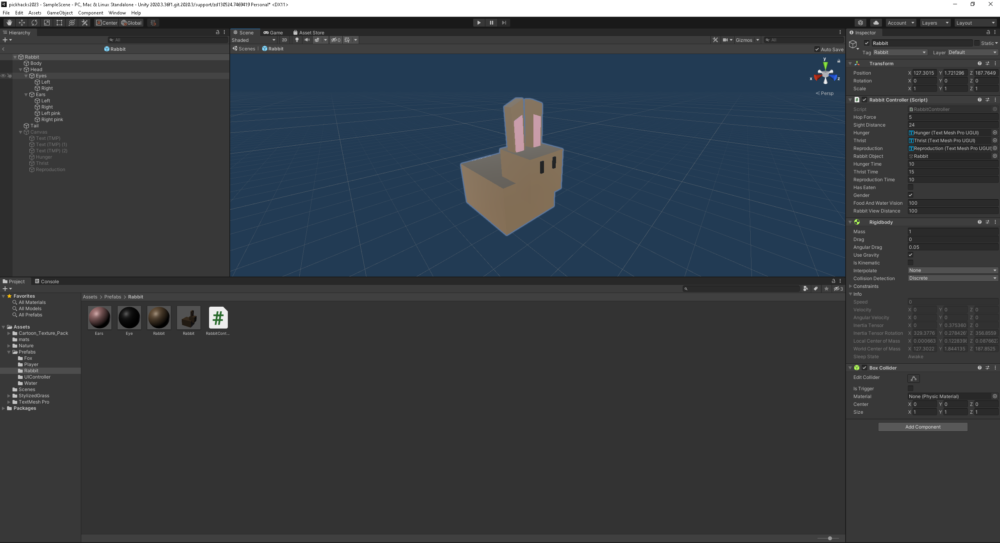Select the Move tool in the toolbar
The image size is (1000, 543).
[22, 22]
